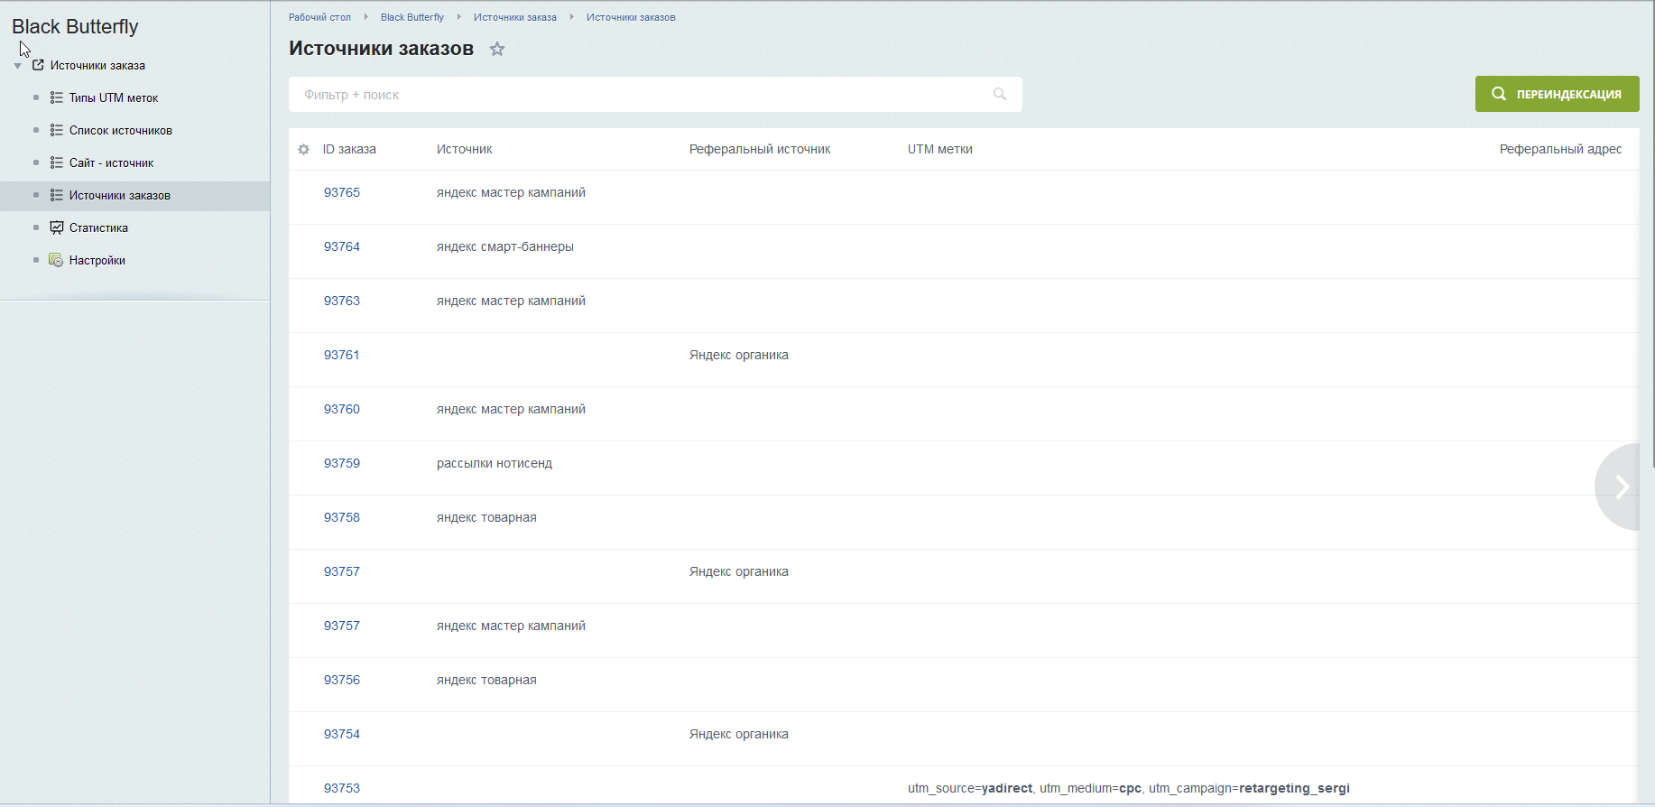Screen dimensions: 1655x807
Task: Sort by the Источник column header
Action: (464, 149)
